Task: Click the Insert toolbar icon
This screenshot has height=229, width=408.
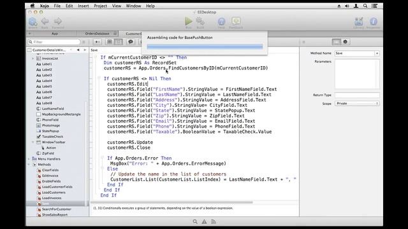Action: tap(33, 22)
